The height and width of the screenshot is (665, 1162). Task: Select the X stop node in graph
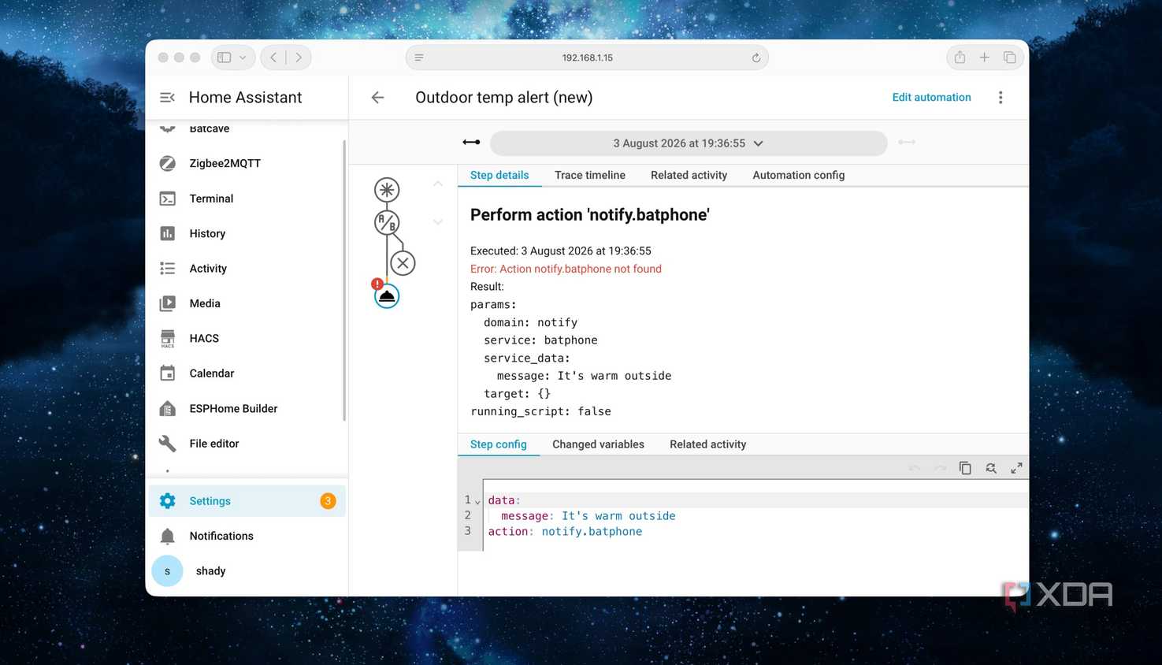coord(403,263)
